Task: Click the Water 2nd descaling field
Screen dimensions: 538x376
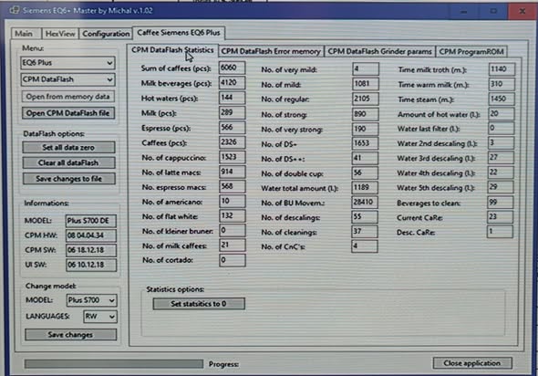Action: (x=501, y=143)
